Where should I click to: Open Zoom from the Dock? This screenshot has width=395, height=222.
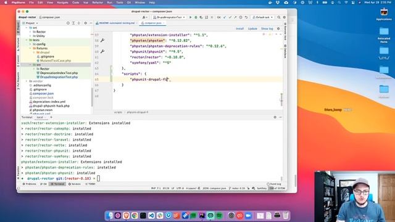tap(248, 216)
